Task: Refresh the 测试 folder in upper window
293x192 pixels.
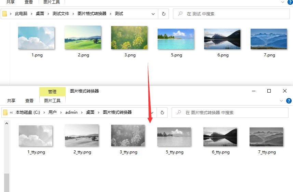Action: click(163, 14)
